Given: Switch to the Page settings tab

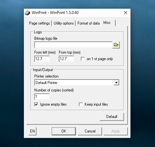Looking at the screenshot, I should (39, 23).
